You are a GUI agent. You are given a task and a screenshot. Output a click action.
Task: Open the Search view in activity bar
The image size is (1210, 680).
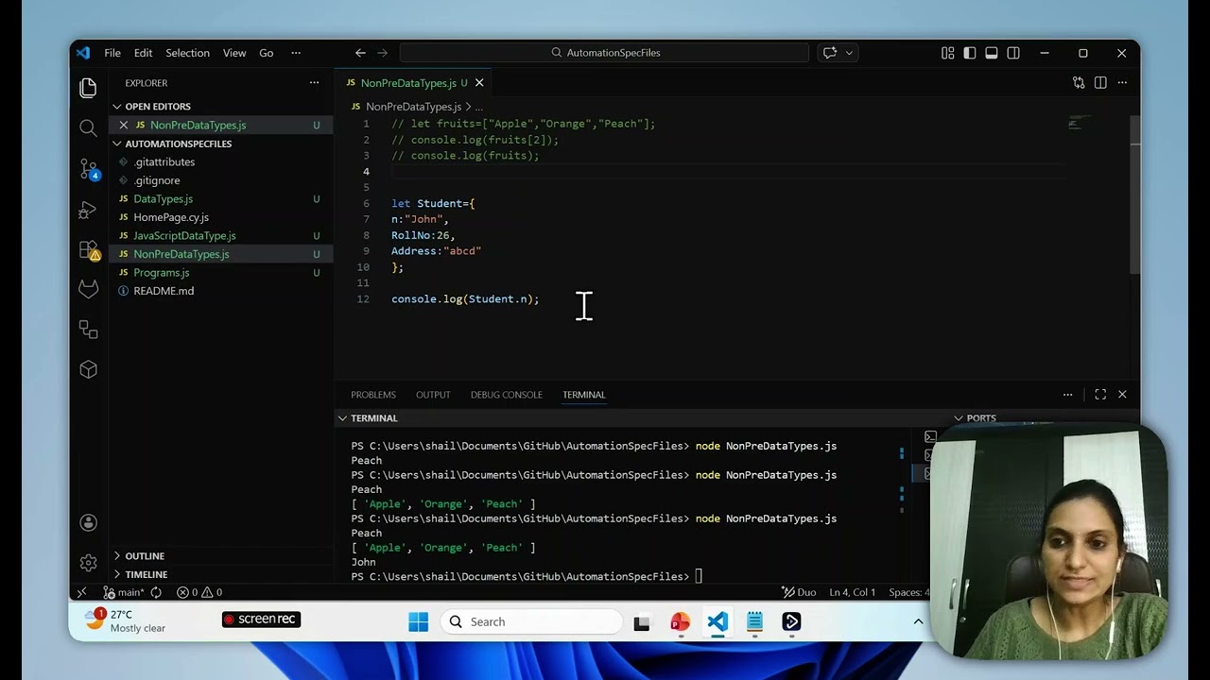88,128
